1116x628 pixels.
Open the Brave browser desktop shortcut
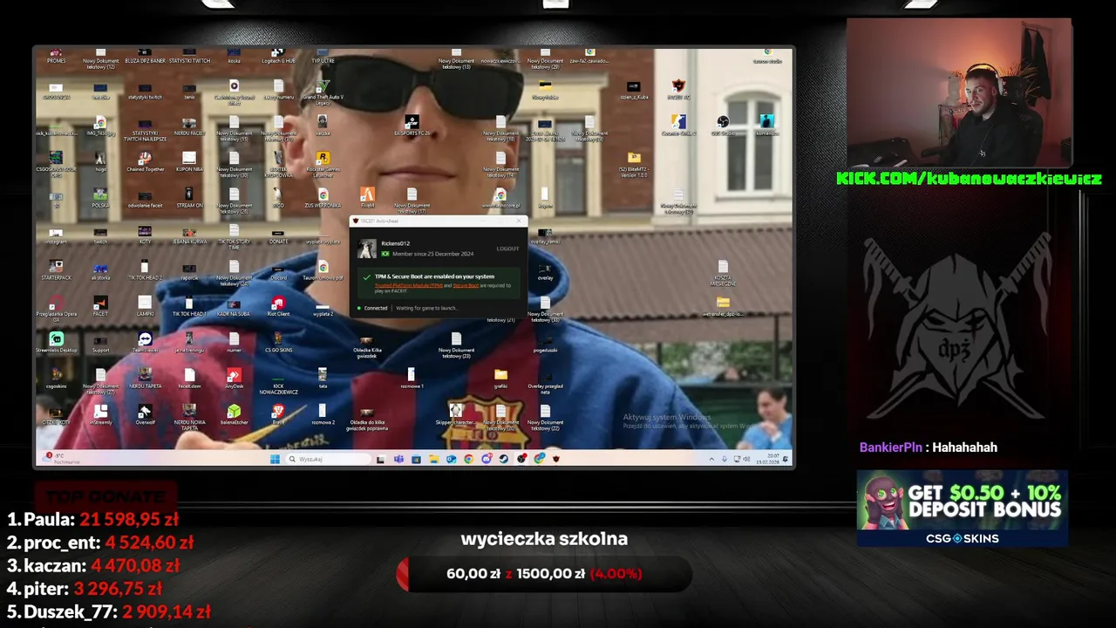[278, 414]
